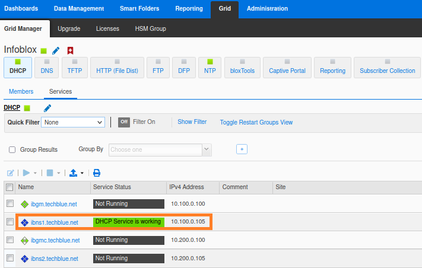Click the edit row icon in toolbar
The image size is (422, 268).
point(10,173)
